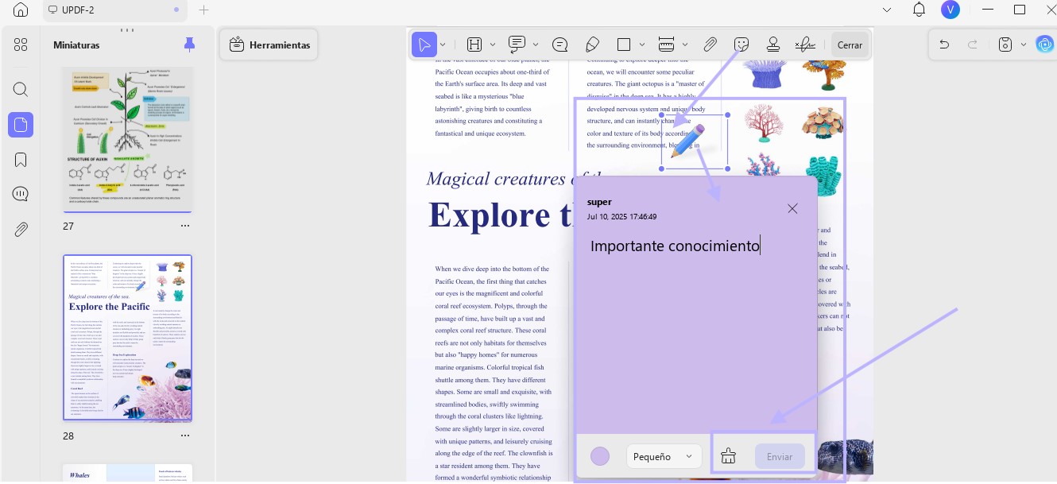The image size is (1057, 484).
Task: Open the user account avatar V
Action: (x=950, y=10)
